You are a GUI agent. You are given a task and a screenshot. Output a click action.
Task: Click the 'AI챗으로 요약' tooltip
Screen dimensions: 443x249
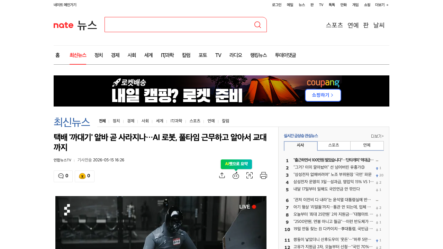click(236, 164)
